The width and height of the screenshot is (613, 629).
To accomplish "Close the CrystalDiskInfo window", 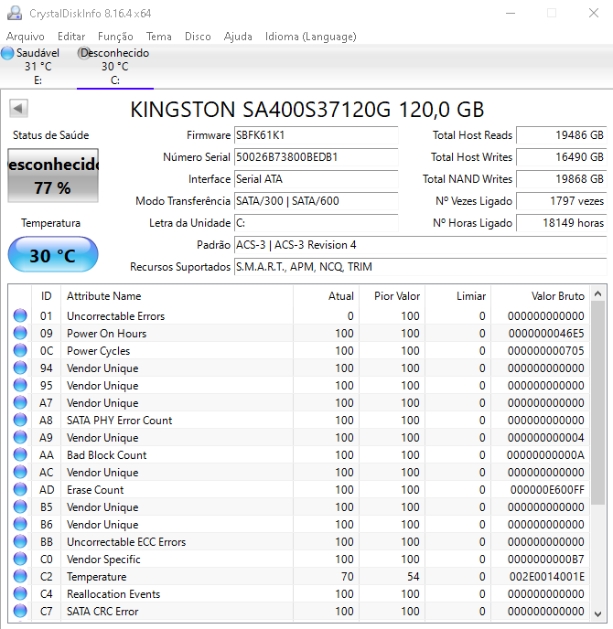I will coord(594,13).
